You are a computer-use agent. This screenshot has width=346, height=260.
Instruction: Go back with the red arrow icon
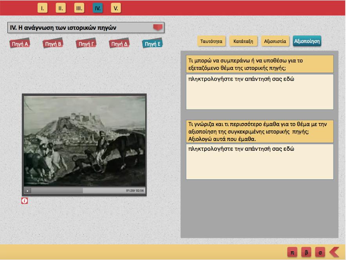(334, 252)
